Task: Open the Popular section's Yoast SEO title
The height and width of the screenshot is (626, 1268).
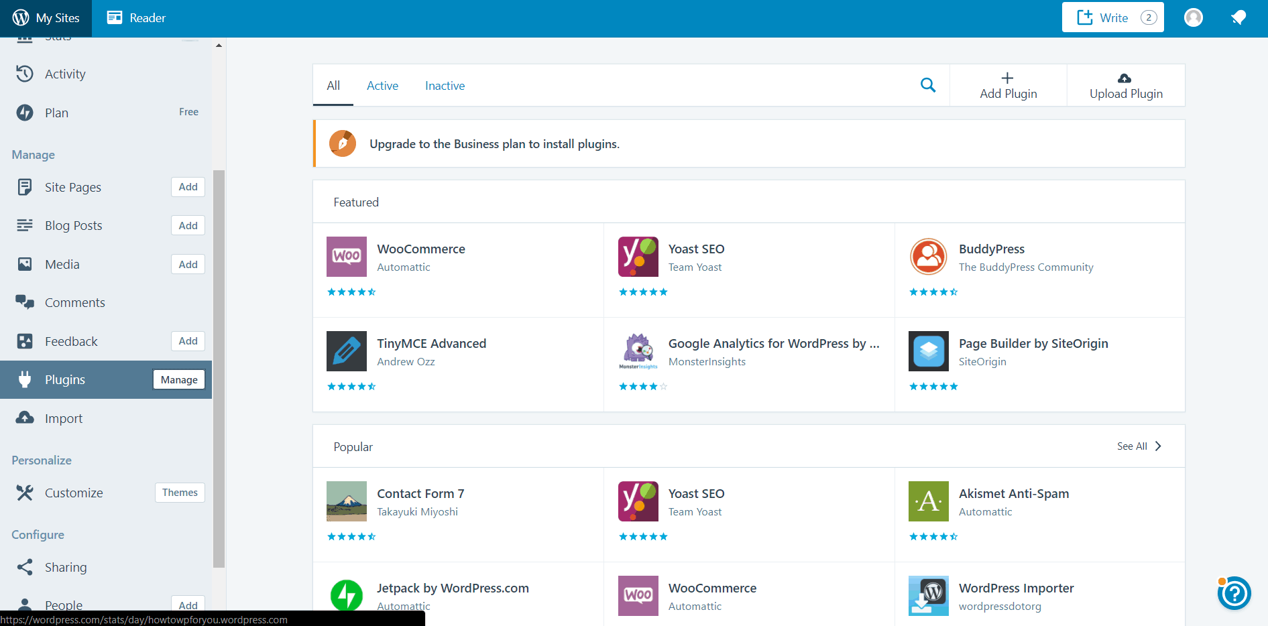Action: coord(696,493)
